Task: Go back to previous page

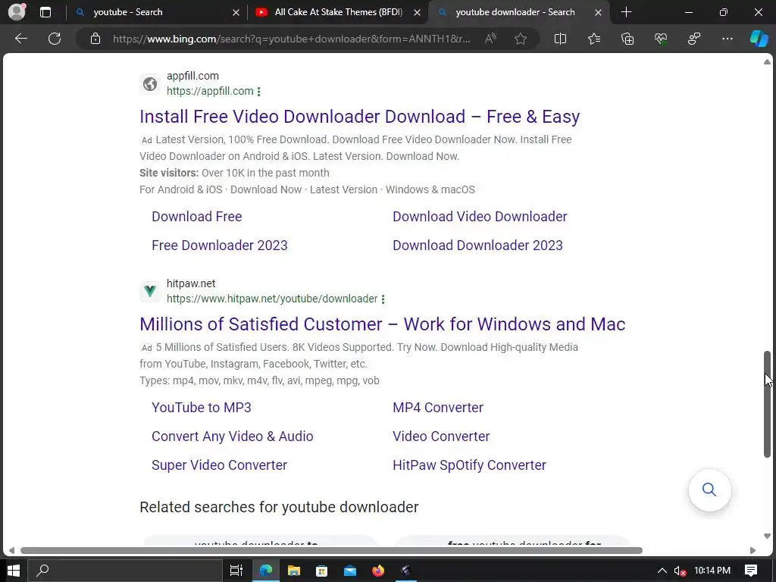Action: point(20,39)
